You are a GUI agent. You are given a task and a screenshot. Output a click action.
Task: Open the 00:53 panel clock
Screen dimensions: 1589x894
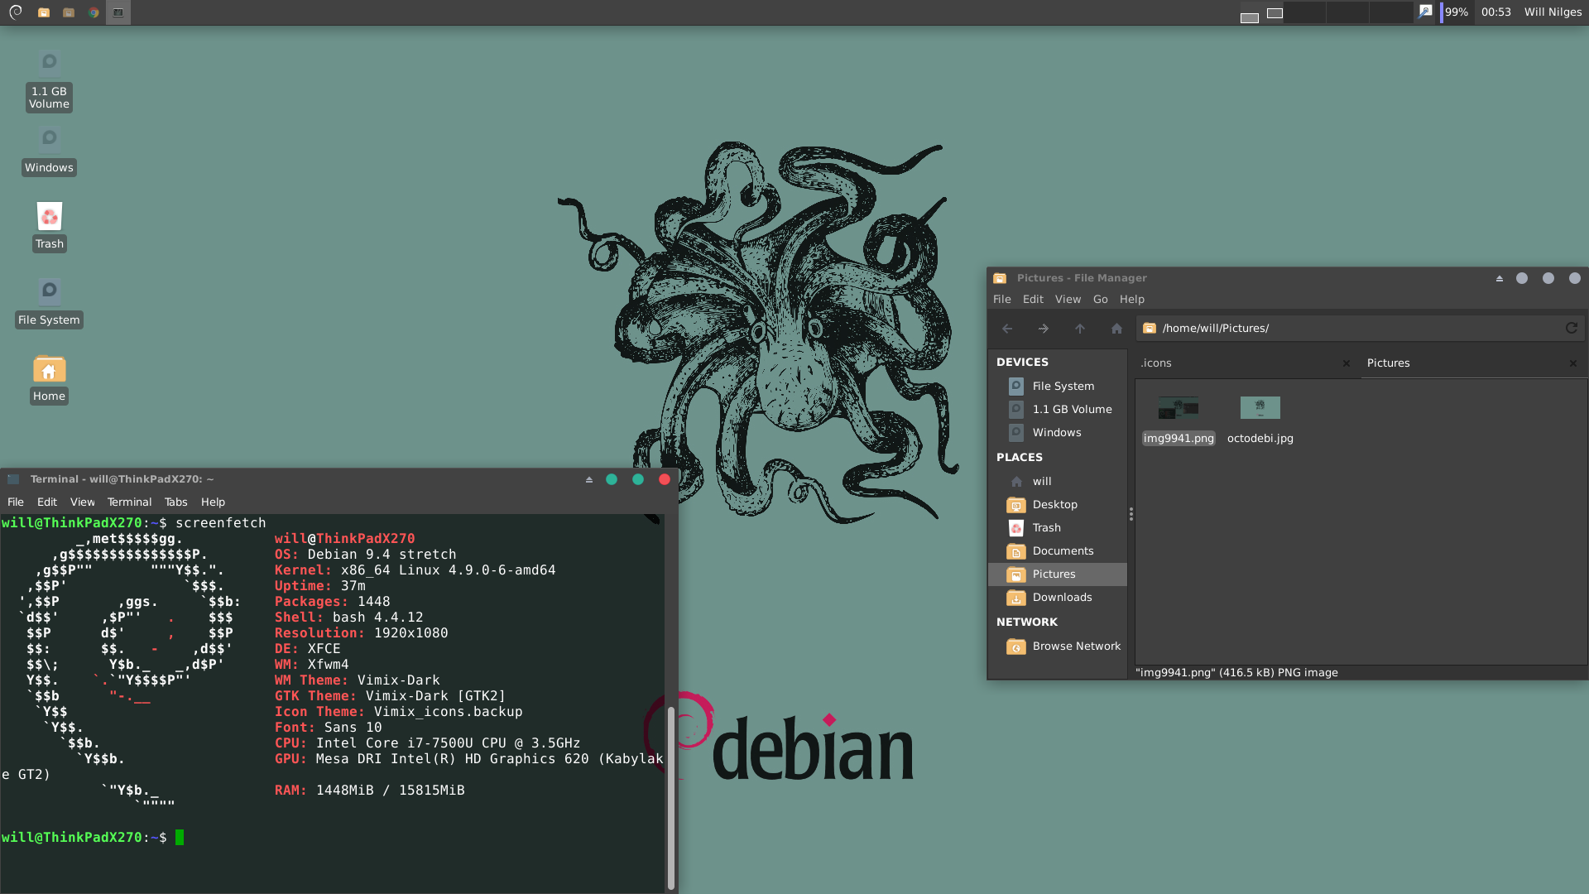coord(1495,12)
